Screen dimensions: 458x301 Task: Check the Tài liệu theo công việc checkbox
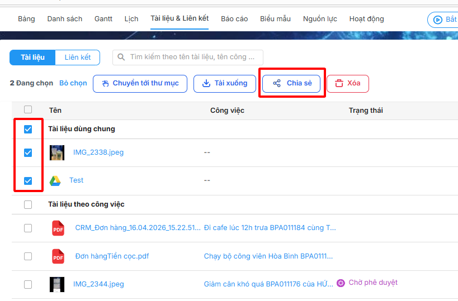pos(28,204)
